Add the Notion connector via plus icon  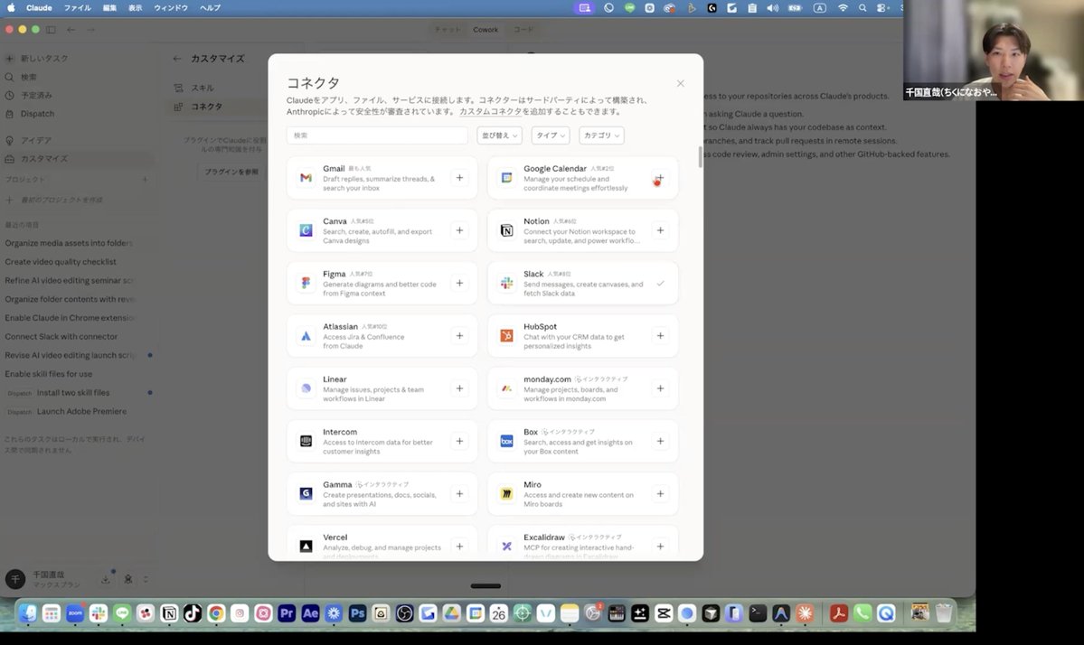(x=660, y=230)
